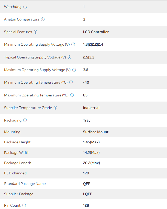Click Maximum Operating Supply Voltage info icon

click(74, 70)
